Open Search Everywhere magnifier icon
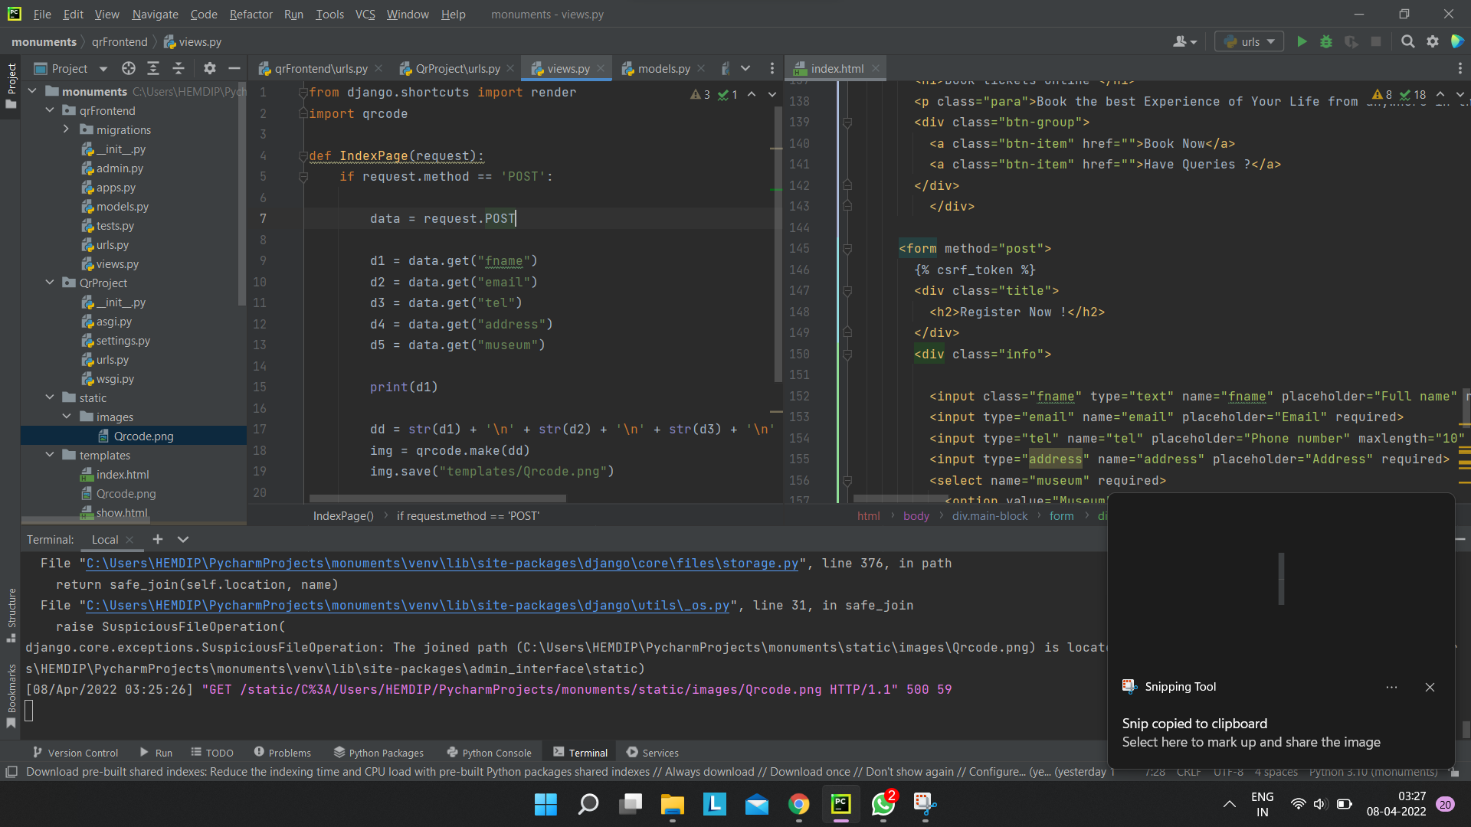 (1407, 42)
